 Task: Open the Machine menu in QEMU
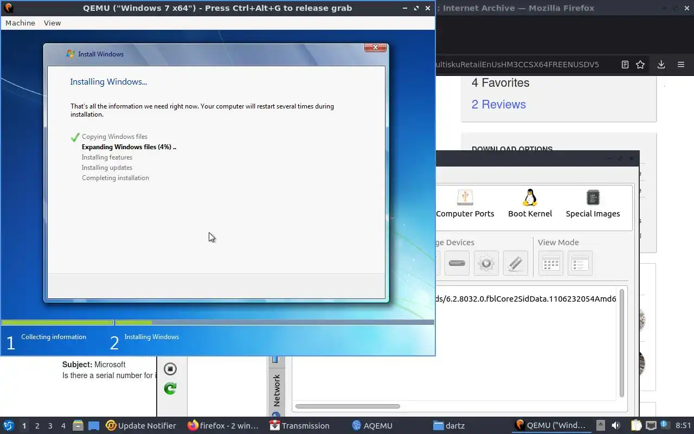click(x=20, y=23)
